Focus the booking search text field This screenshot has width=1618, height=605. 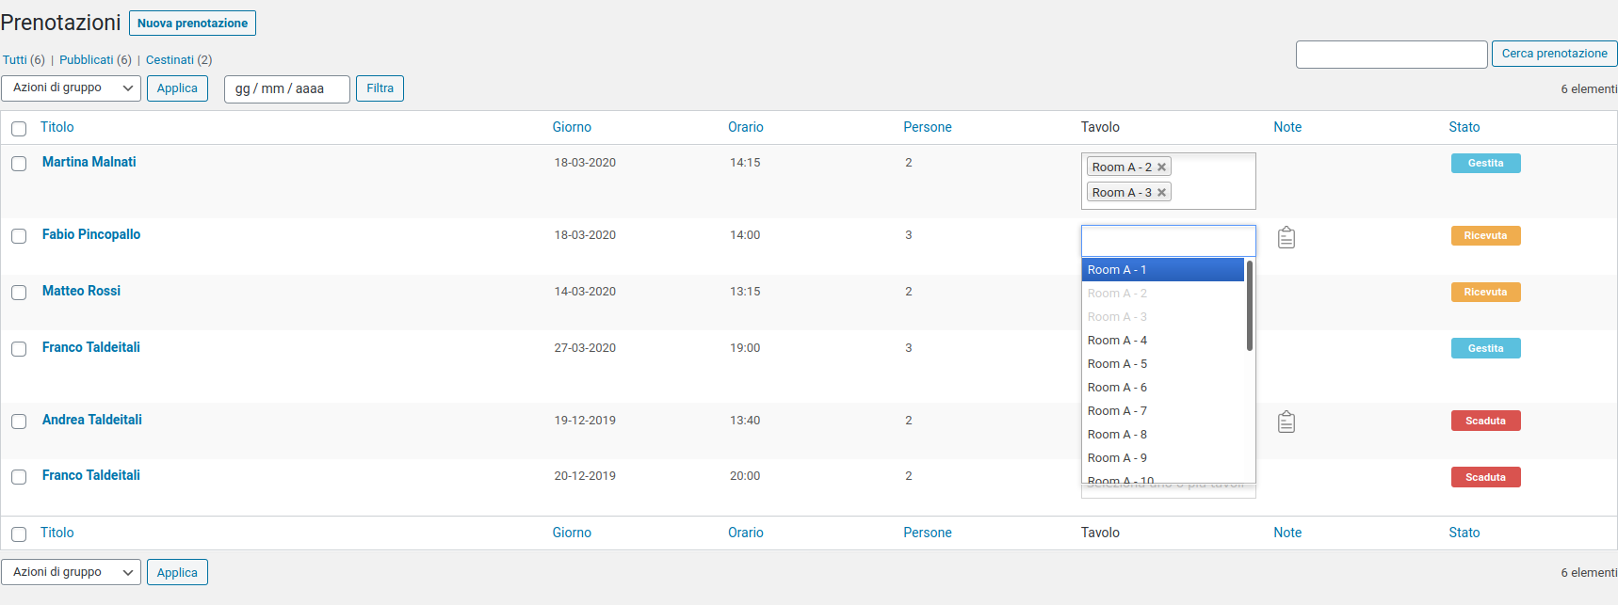tap(1391, 55)
